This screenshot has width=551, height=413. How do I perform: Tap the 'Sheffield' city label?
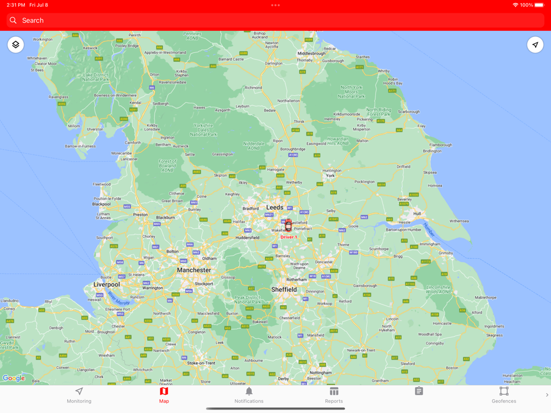coord(284,290)
